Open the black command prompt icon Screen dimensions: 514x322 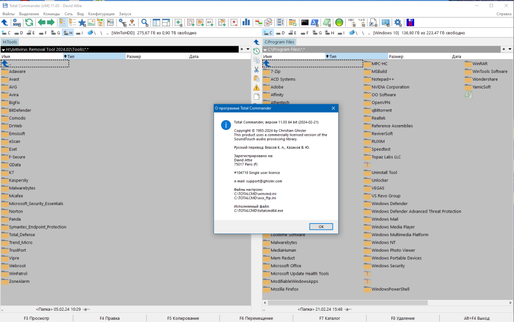305,22
